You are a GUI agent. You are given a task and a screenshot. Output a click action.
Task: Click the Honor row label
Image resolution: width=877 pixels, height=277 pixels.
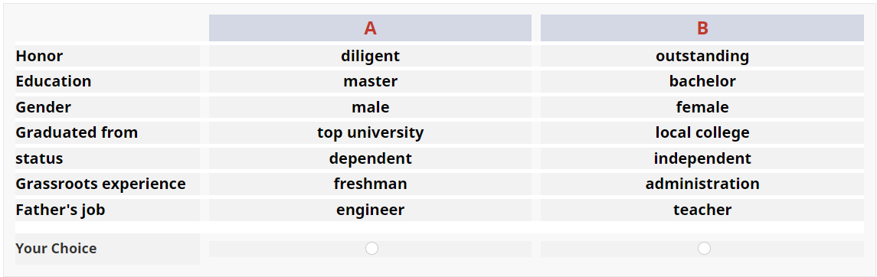click(39, 56)
